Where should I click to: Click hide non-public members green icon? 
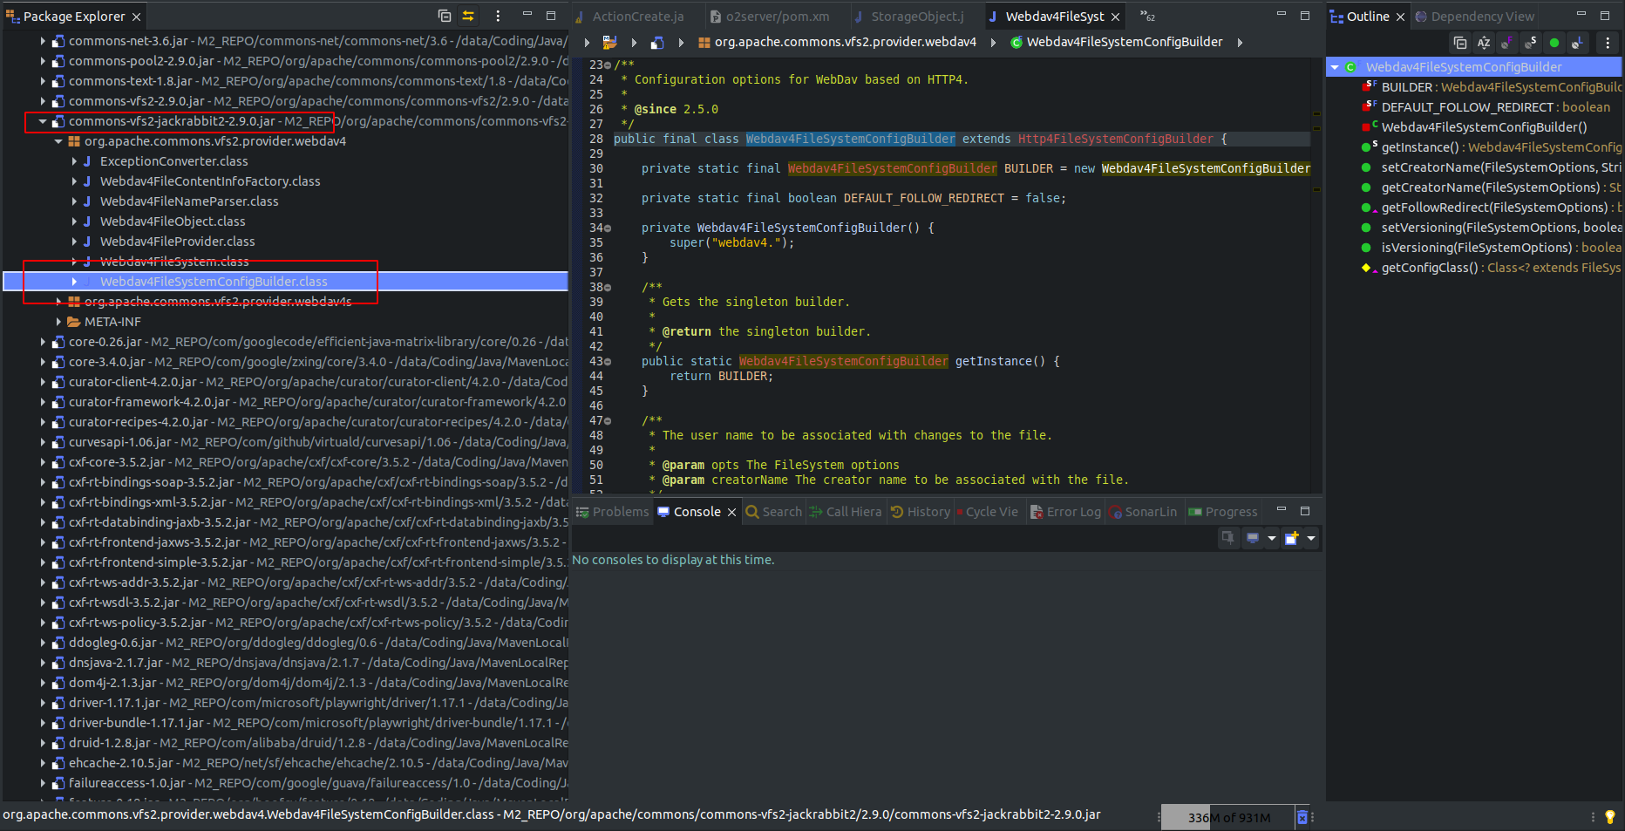click(x=1554, y=43)
